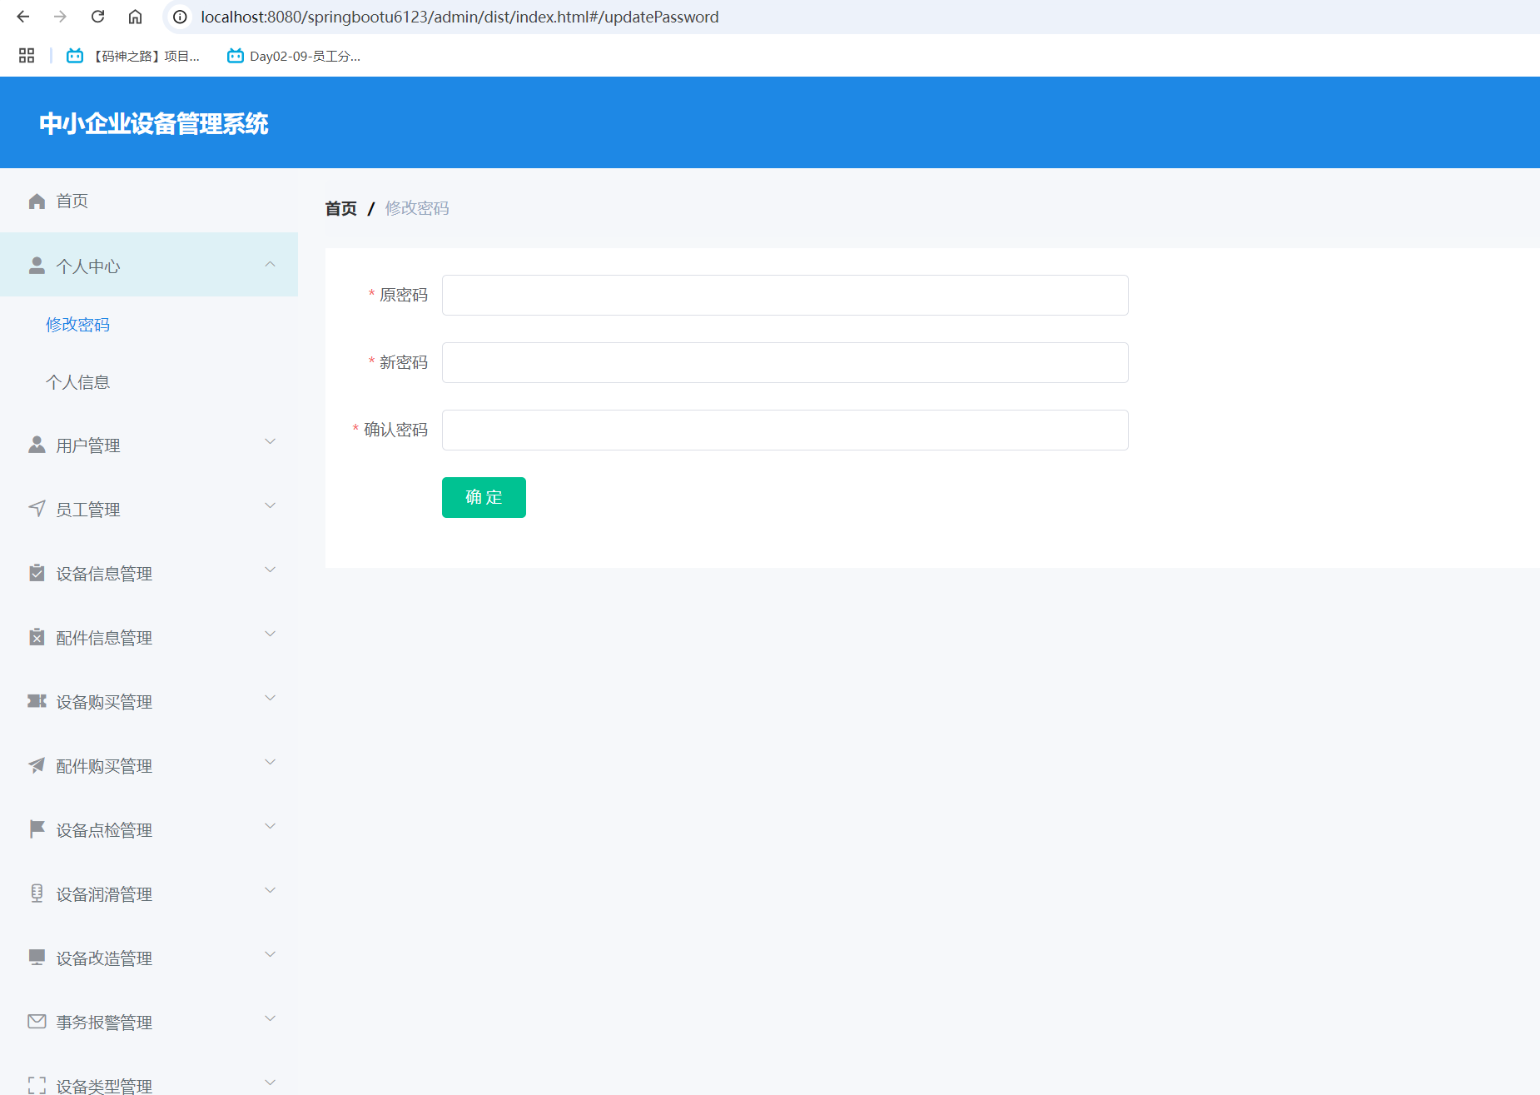
Task: Focus the 原密码 input field
Action: (x=785, y=295)
